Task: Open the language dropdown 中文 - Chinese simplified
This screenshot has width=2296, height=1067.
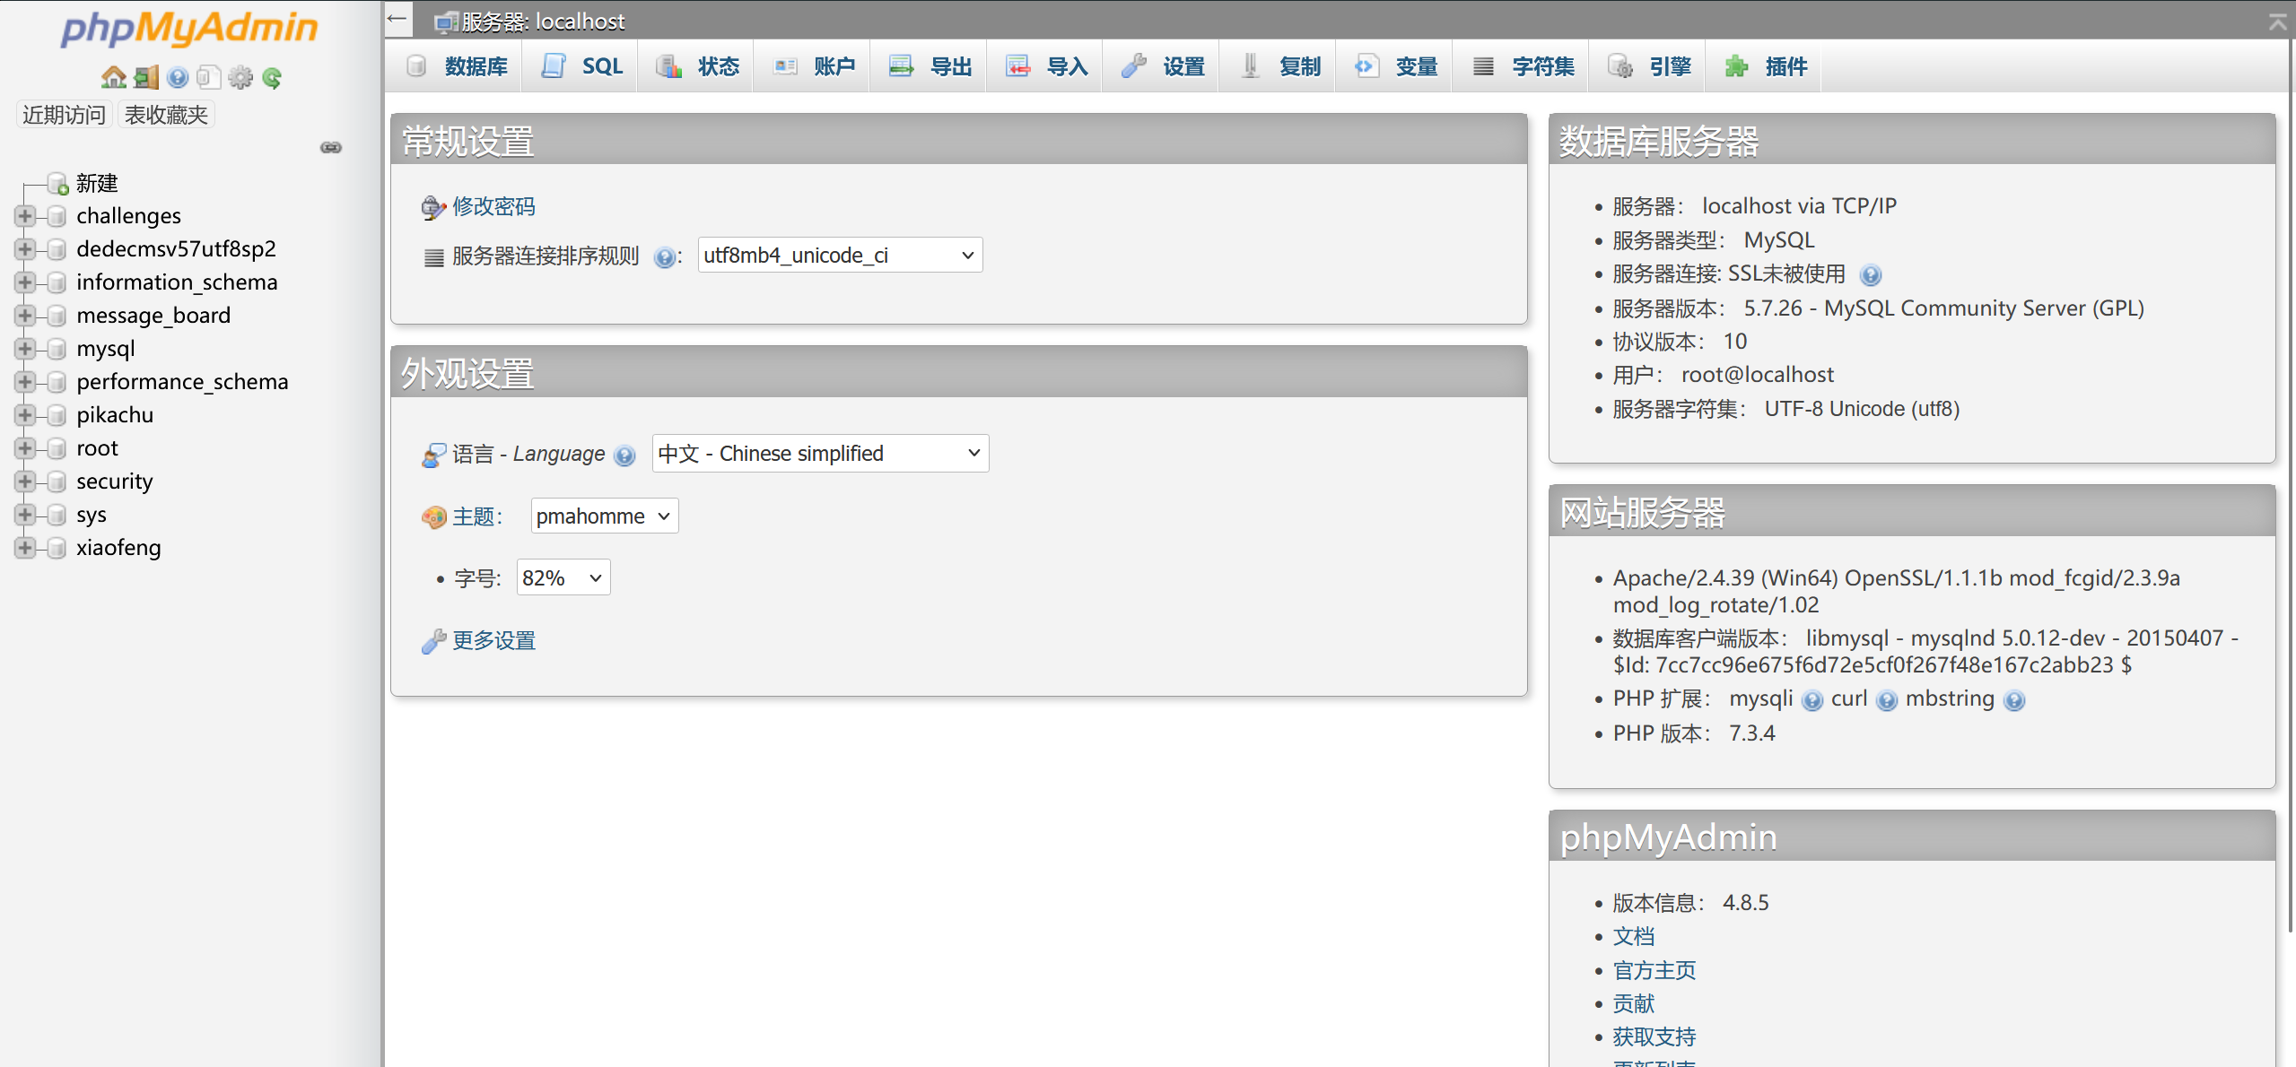Action: 820,454
